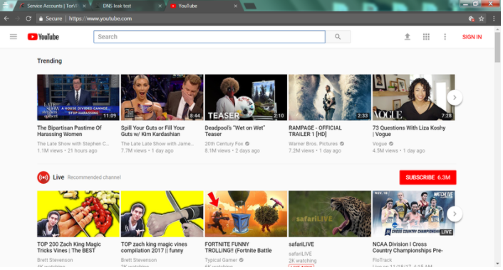The width and height of the screenshot is (503, 270).
Task: Show next Live videos with arrow
Action: [455, 214]
